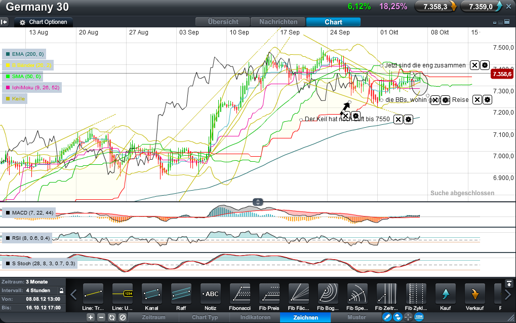Viewport: 516px width, 323px height.
Task: Click the red 7.358,6 price marker
Action: pyautogui.click(x=501, y=74)
